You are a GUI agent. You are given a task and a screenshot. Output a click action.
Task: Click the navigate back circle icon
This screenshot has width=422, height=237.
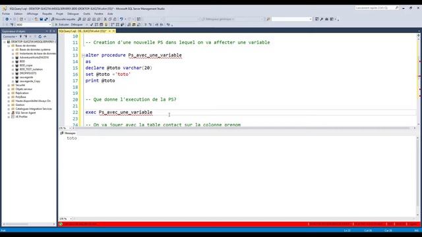(7, 19)
